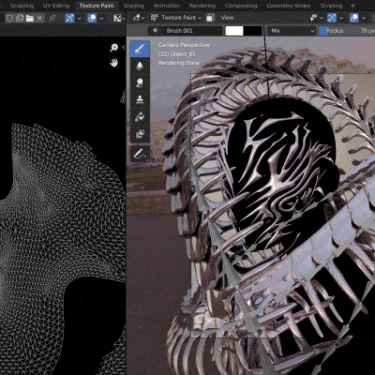Image resolution: width=375 pixels, height=375 pixels.
Task: Select the Mask tool
Action: click(140, 134)
